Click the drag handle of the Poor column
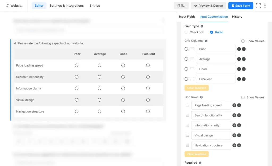The image size is (272, 166). [x=192, y=49]
